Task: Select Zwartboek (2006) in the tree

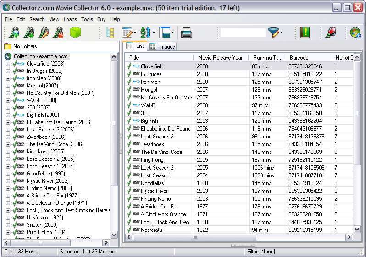Action: click(x=46, y=137)
